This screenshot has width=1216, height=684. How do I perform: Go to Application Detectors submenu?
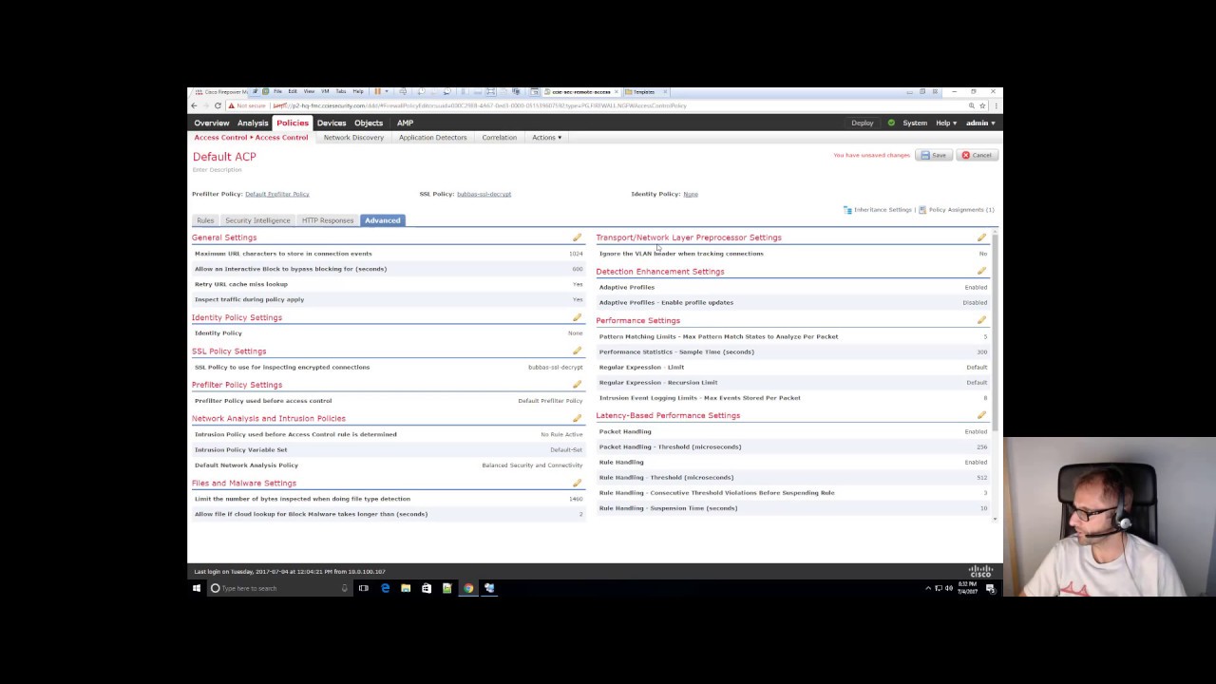click(x=432, y=138)
